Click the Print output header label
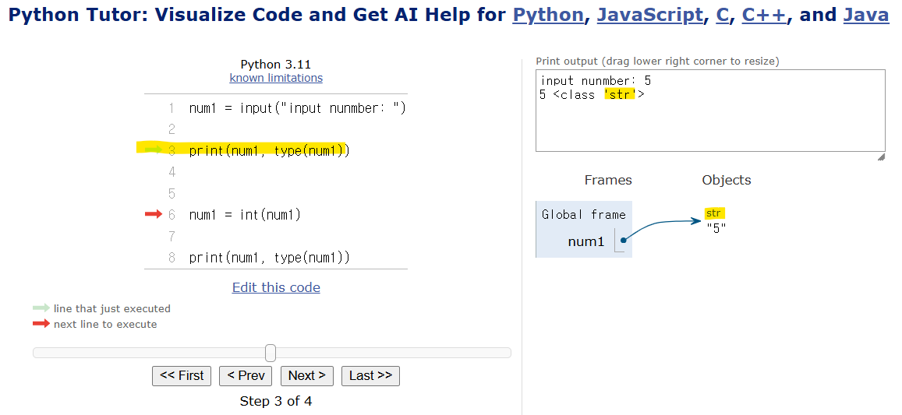 (x=657, y=61)
